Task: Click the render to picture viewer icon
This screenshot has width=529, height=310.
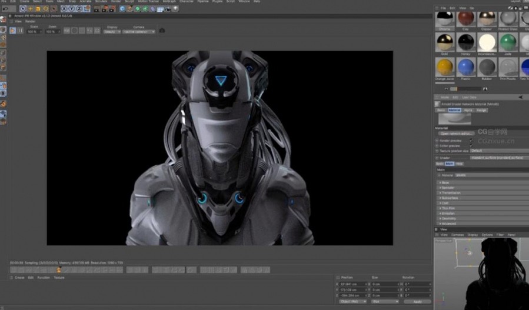Action: click(105, 9)
